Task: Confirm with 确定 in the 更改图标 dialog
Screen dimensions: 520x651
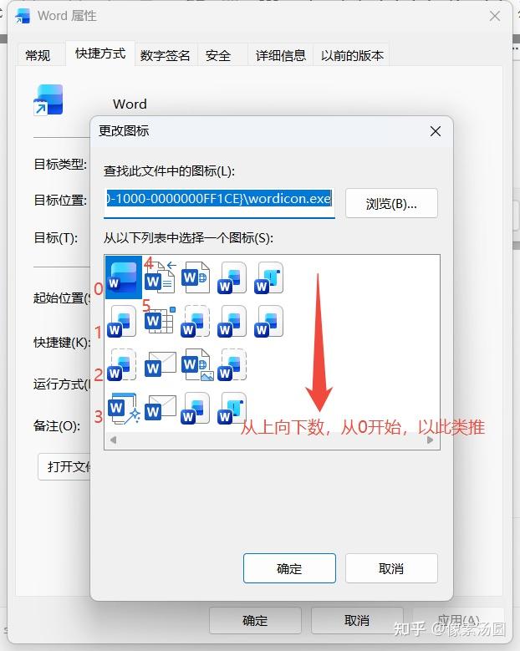Action: pyautogui.click(x=289, y=568)
